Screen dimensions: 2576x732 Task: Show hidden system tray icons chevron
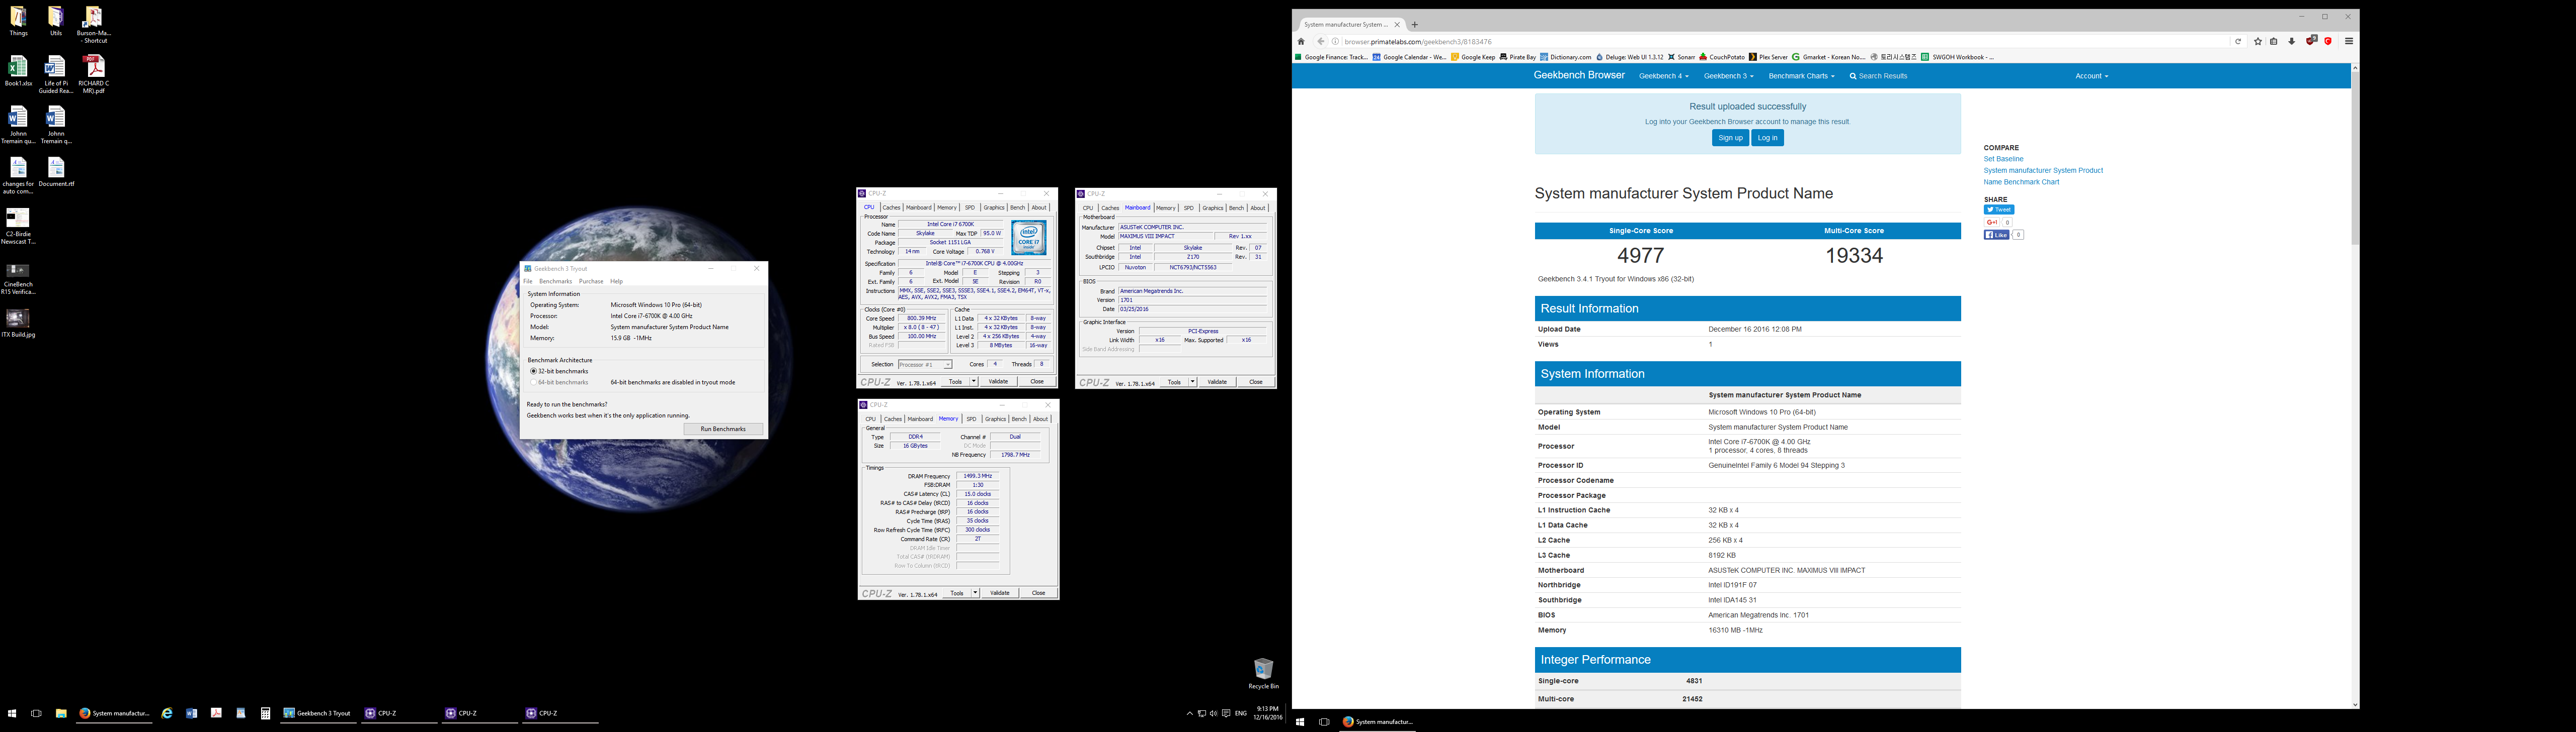1189,713
